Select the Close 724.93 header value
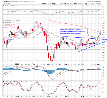Viewport: 107px width, 98px height. (x=78, y=3)
